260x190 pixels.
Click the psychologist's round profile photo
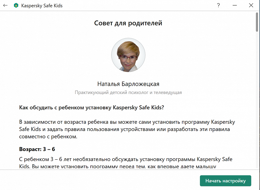click(128, 55)
